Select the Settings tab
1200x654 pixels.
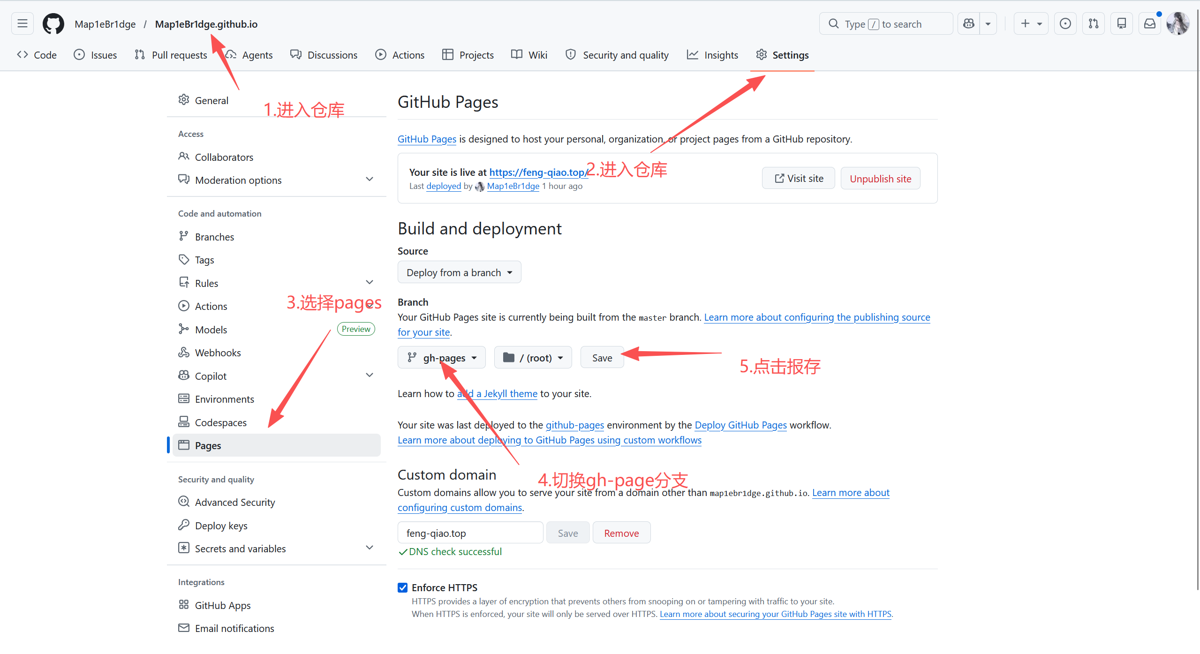(782, 55)
